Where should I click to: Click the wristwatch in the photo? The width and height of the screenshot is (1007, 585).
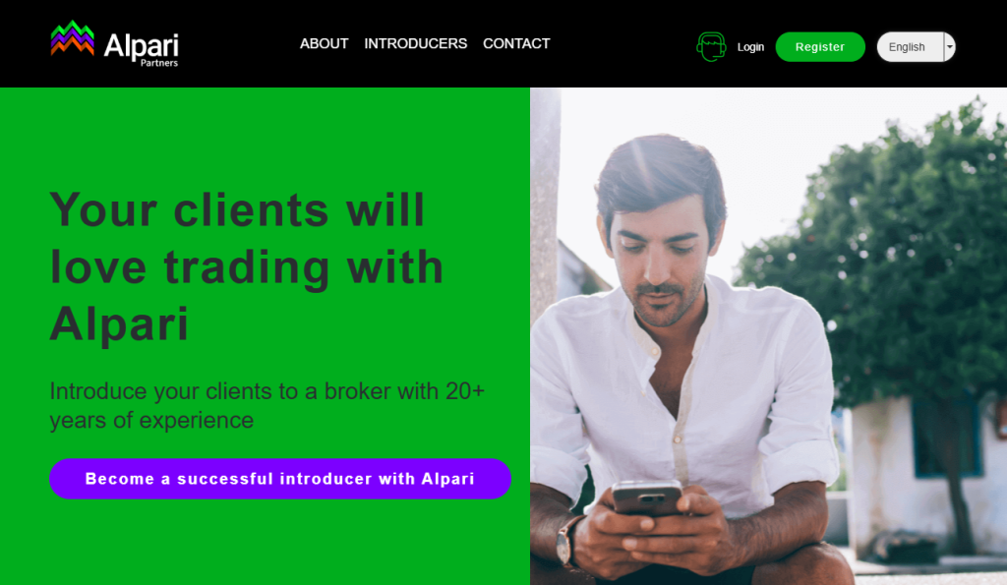click(x=567, y=541)
